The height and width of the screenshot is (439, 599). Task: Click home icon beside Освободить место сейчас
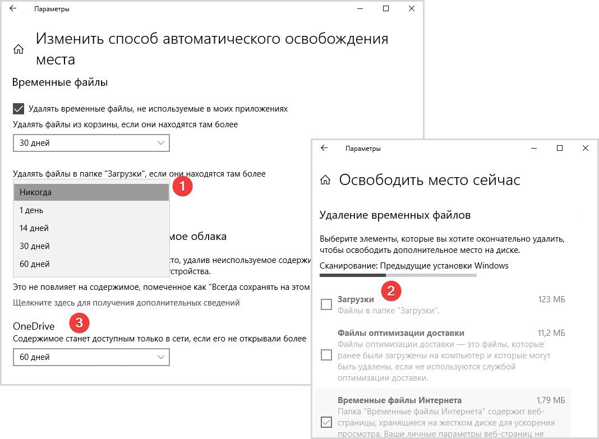(325, 180)
